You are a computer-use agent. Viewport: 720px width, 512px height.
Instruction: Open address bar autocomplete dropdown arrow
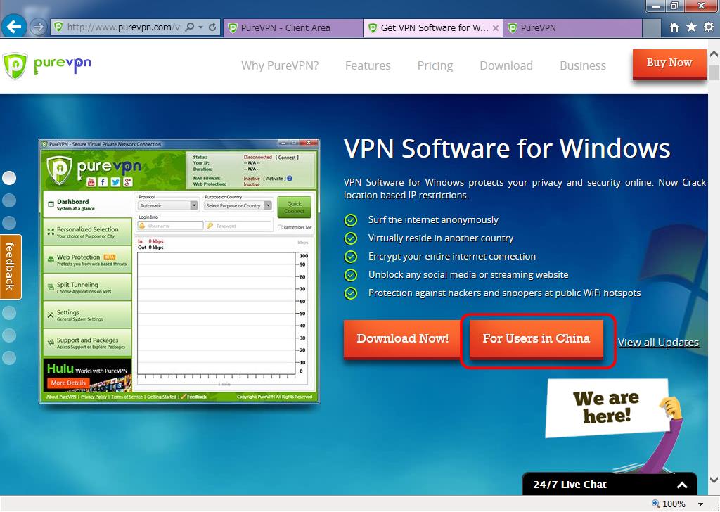(200, 27)
